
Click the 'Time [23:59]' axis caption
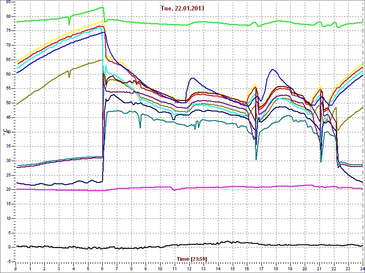click(192, 258)
